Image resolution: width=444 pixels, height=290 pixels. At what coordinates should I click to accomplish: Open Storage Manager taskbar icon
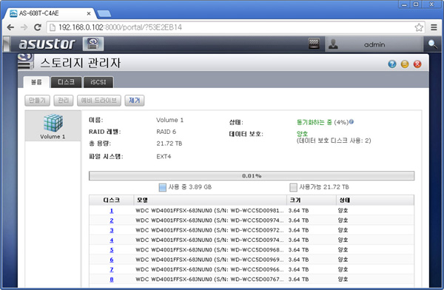coord(93,44)
